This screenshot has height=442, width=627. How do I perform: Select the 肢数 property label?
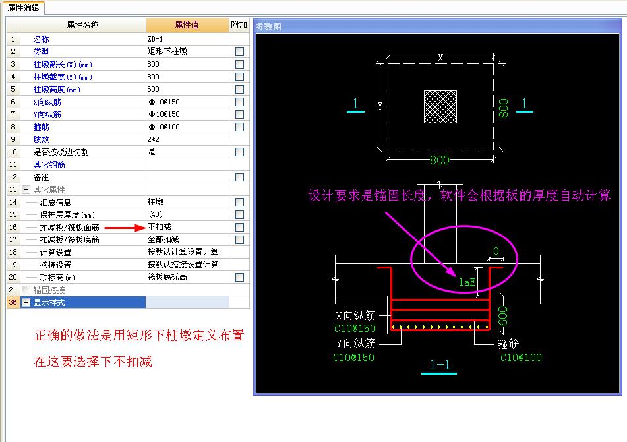41,139
